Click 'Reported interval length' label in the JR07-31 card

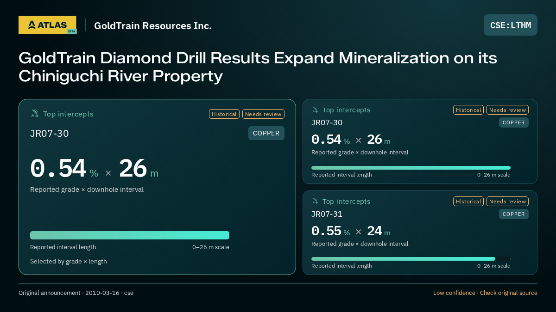click(341, 266)
